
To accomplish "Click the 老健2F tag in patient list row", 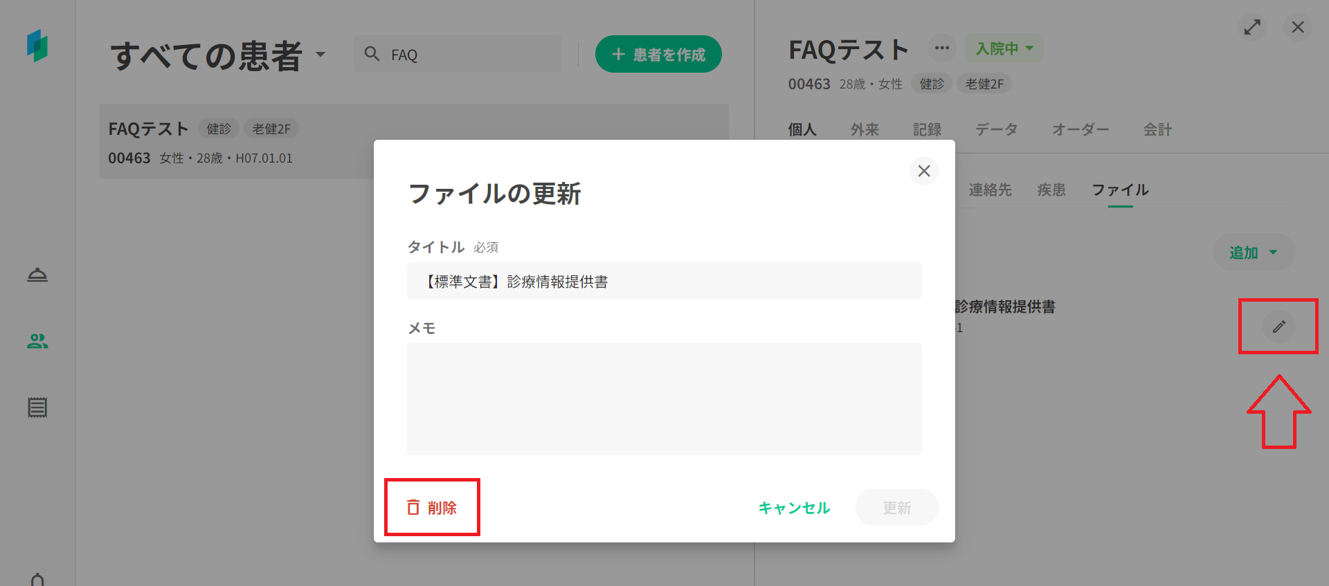I will click(271, 129).
